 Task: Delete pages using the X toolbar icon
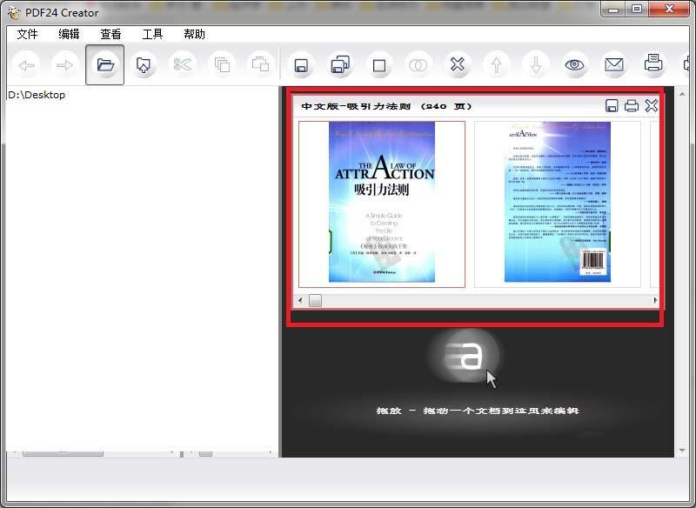click(458, 65)
